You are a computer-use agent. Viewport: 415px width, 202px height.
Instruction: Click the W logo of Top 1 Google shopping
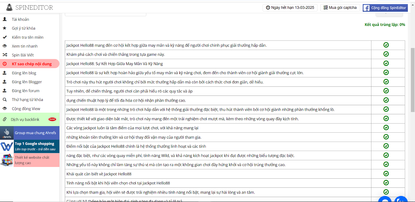[x=7, y=146]
